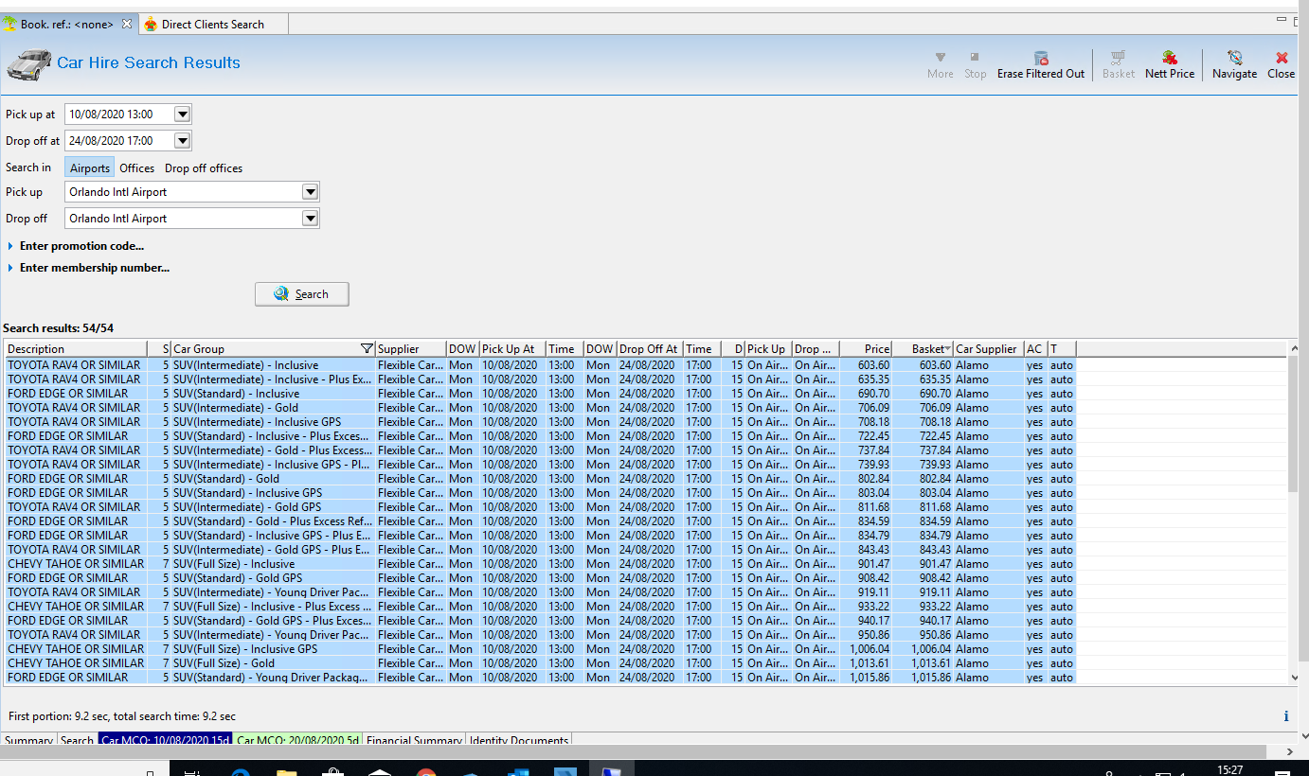Open Microsoft Edge from the taskbar
The height and width of the screenshot is (776, 1309).
(240, 770)
